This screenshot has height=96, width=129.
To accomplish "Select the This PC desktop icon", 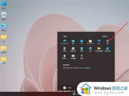I will [x=4, y=5].
